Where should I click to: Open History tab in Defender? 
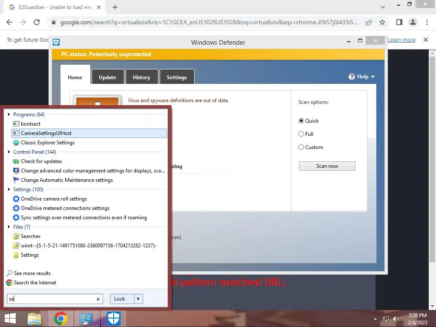pos(141,77)
